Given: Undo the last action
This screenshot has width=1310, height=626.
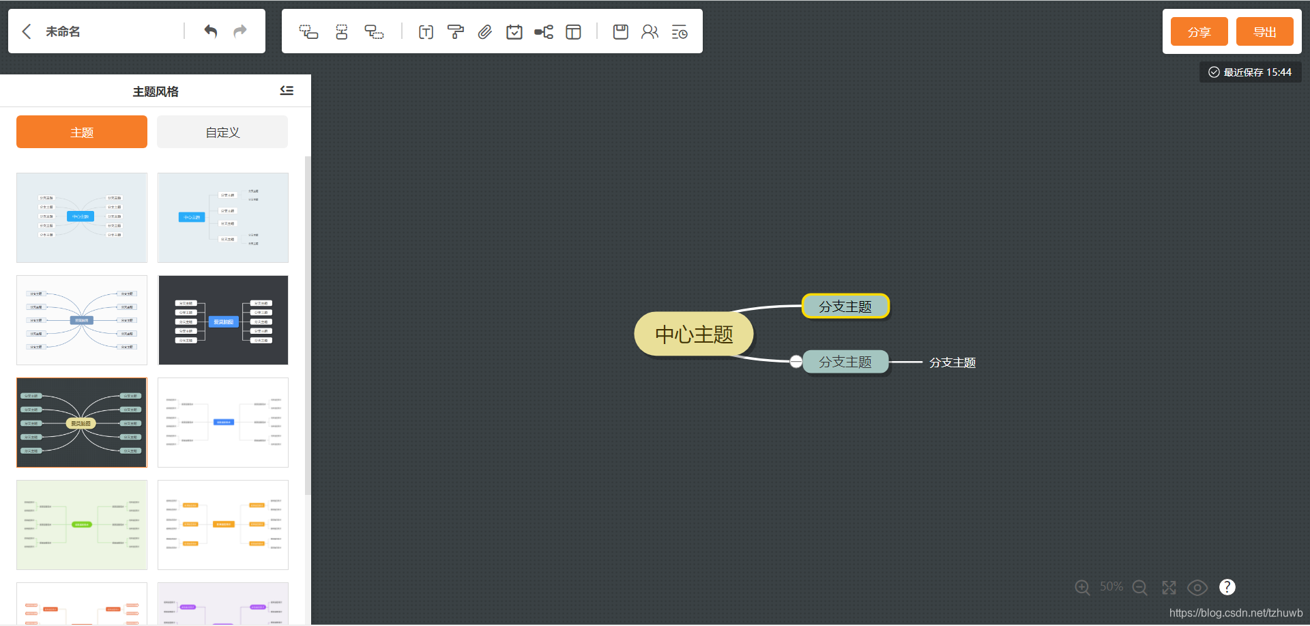Looking at the screenshot, I should coord(211,31).
